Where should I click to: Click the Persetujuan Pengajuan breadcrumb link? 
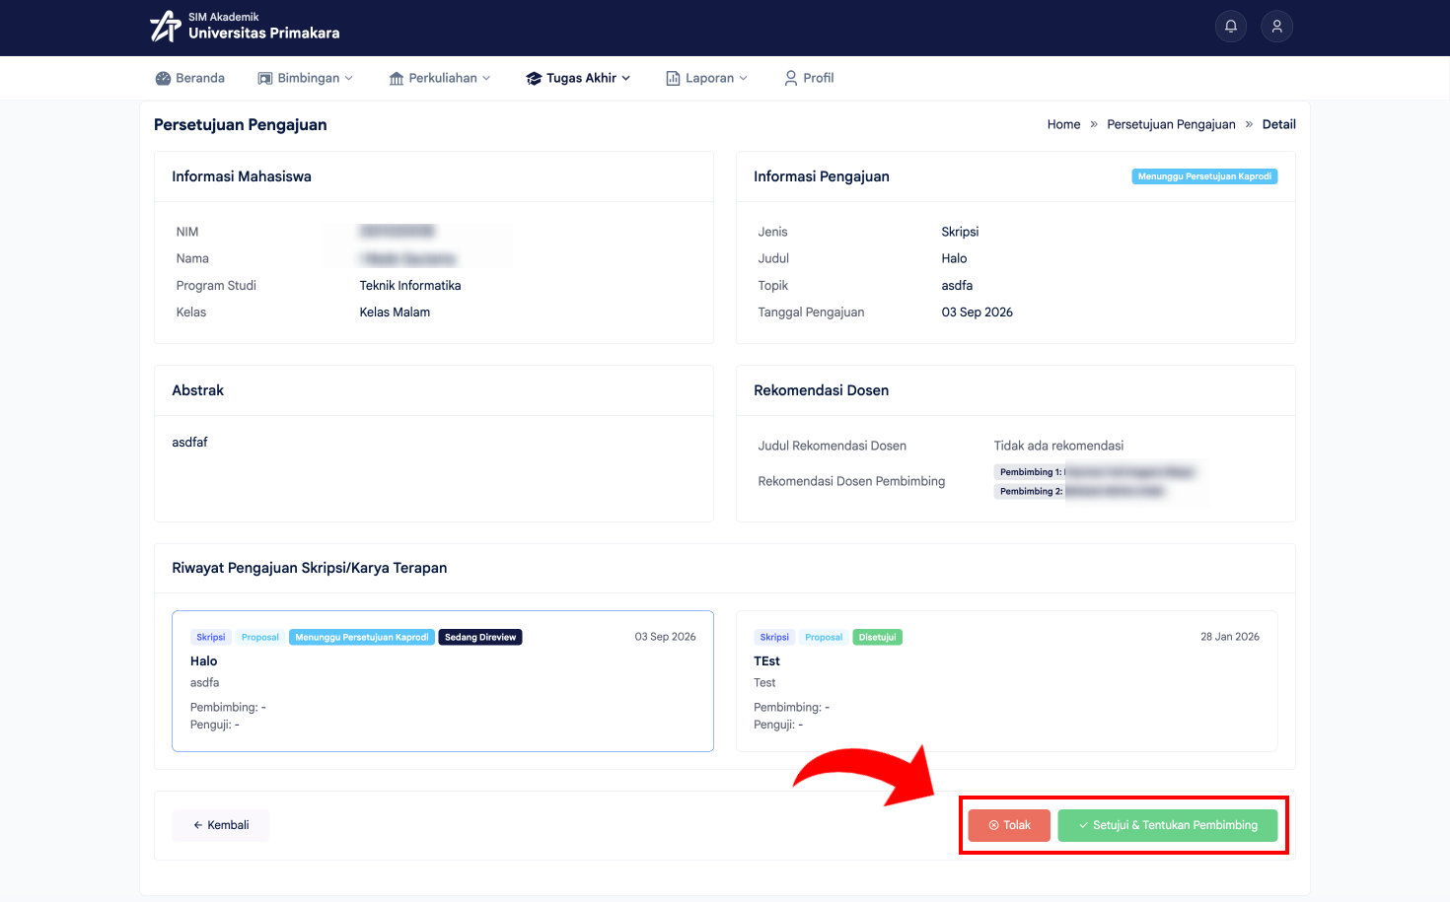tap(1171, 124)
